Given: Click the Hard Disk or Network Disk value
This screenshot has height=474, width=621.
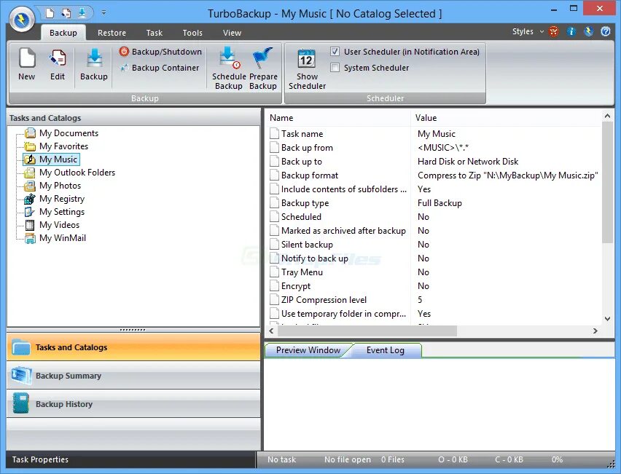Looking at the screenshot, I should [468, 162].
